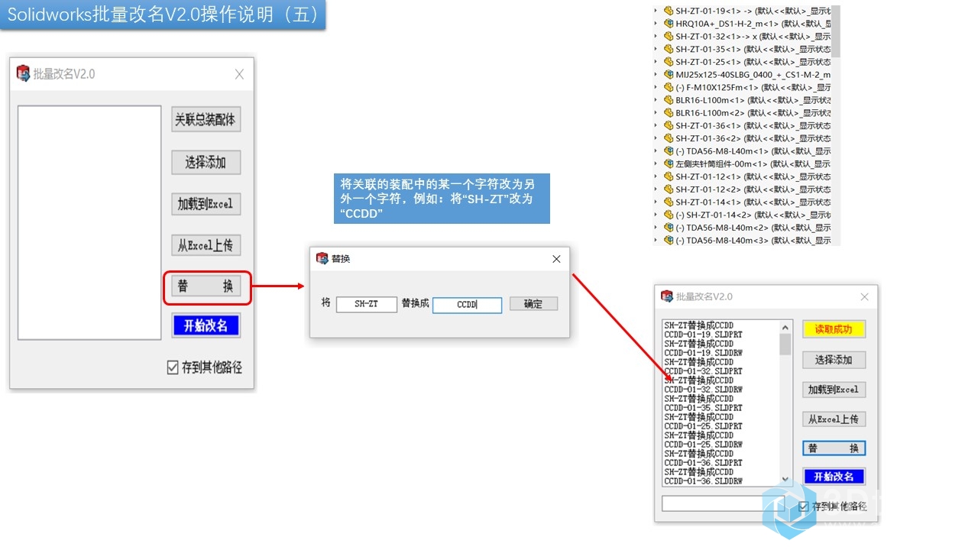Click the SH-ZT-01-36<1> part icon

click(x=669, y=125)
